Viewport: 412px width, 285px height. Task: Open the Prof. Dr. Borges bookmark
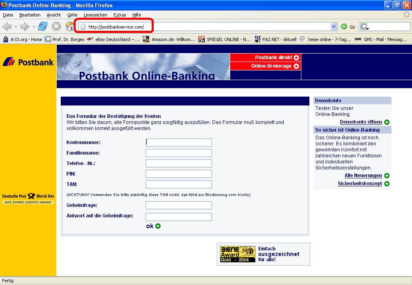tap(65, 39)
